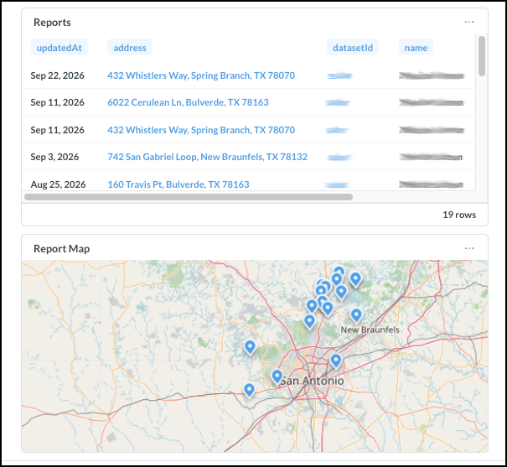Viewport: 507px width, 467px height.
Task: Open 432 Whistlers Way link dated Sep 22
Action: (201, 75)
